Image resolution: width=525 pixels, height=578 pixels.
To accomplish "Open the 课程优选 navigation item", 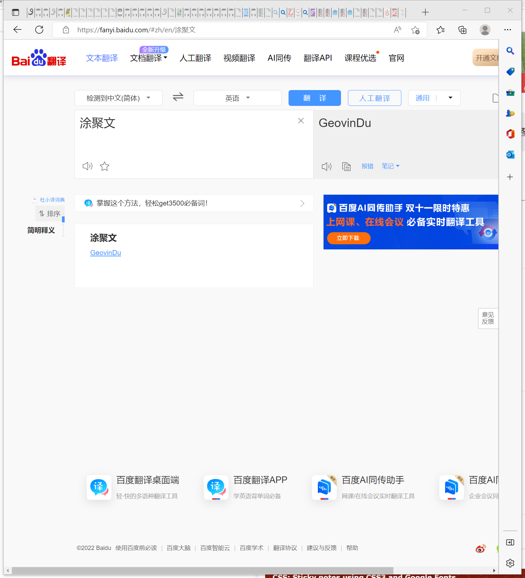I will tap(360, 58).
